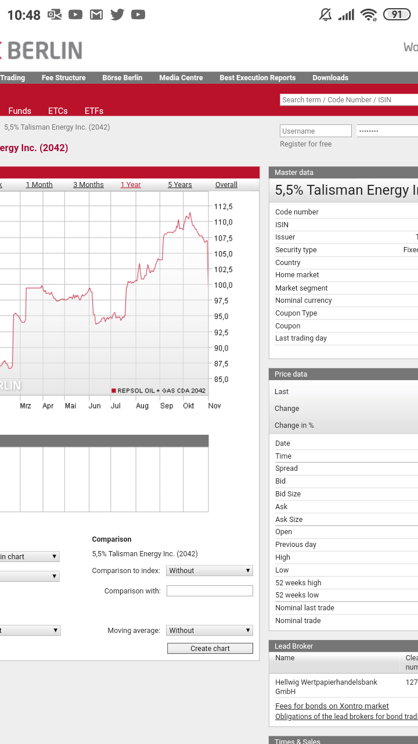Tap the Wi-Fi signal icon

click(369, 15)
